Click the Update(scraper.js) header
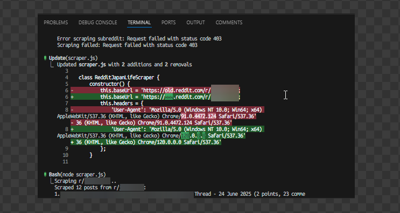 73,58
